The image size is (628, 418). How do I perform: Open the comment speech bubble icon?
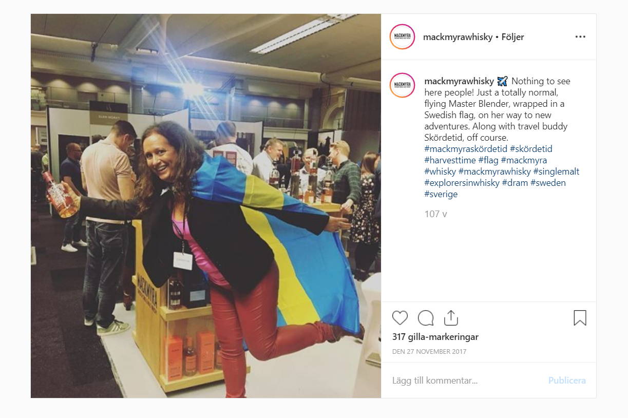coord(426,318)
